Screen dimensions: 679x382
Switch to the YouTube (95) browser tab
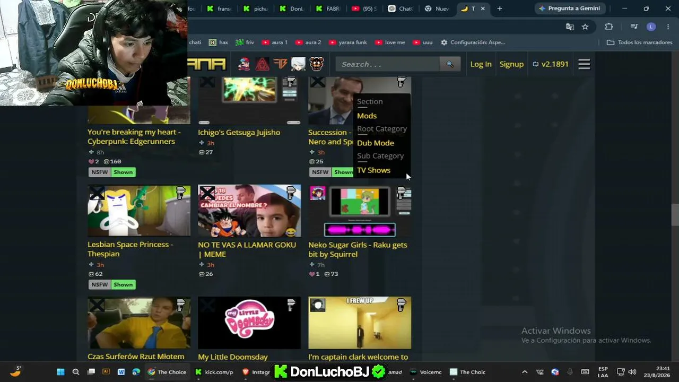pyautogui.click(x=364, y=8)
